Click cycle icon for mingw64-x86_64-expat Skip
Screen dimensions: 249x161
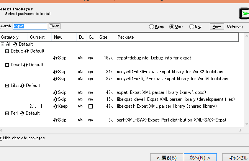click(x=56, y=79)
